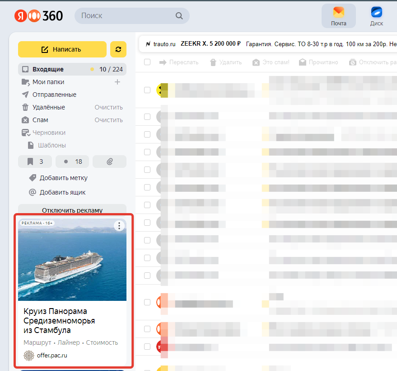This screenshot has height=371, width=397.
Task: Clear the Спам folder via Очистить
Action: pyautogui.click(x=108, y=120)
